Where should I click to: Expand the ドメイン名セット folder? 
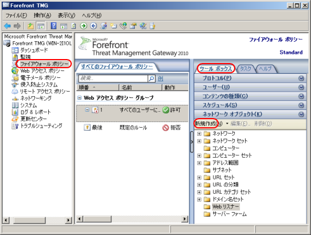(x=199, y=199)
